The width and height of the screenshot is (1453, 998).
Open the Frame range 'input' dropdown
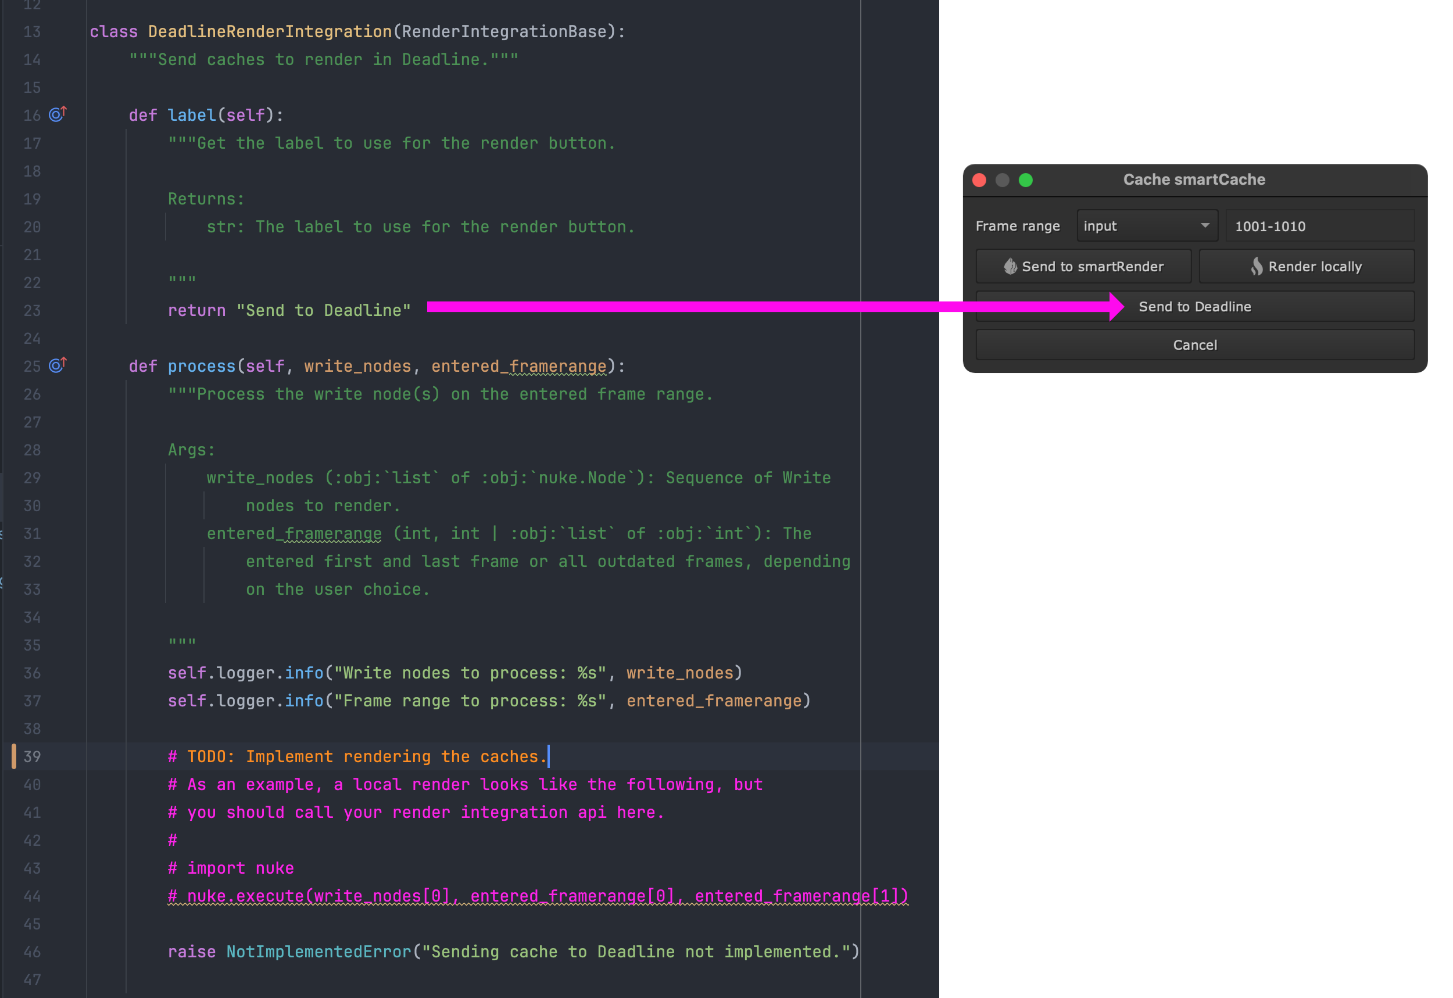[x=1147, y=226]
